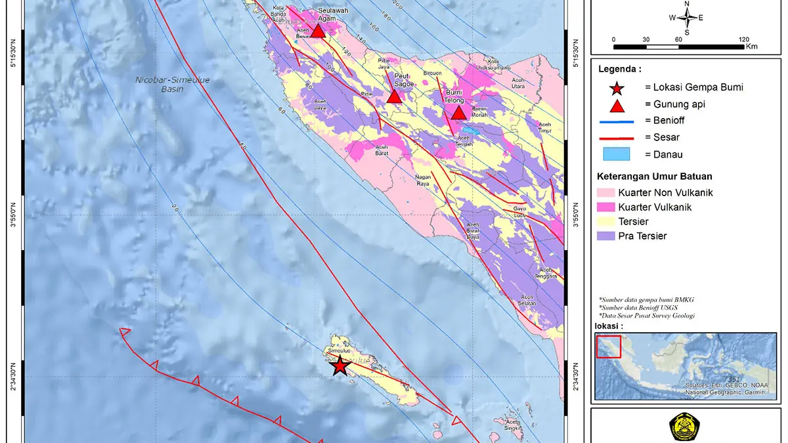Screen dimensions: 788x443
Task: Click the "= Lokasi Gempa Bumi" legend text
Action: point(694,87)
